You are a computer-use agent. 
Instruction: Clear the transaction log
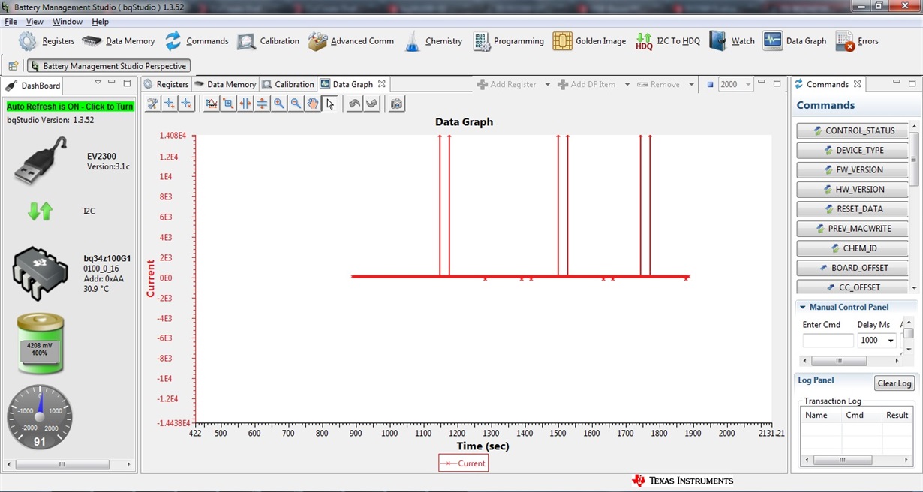tap(894, 383)
